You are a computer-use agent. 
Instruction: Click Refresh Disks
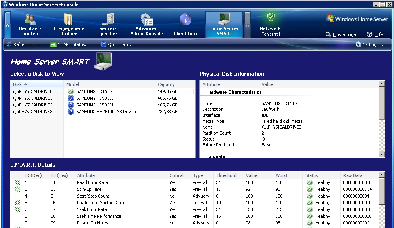(x=23, y=44)
